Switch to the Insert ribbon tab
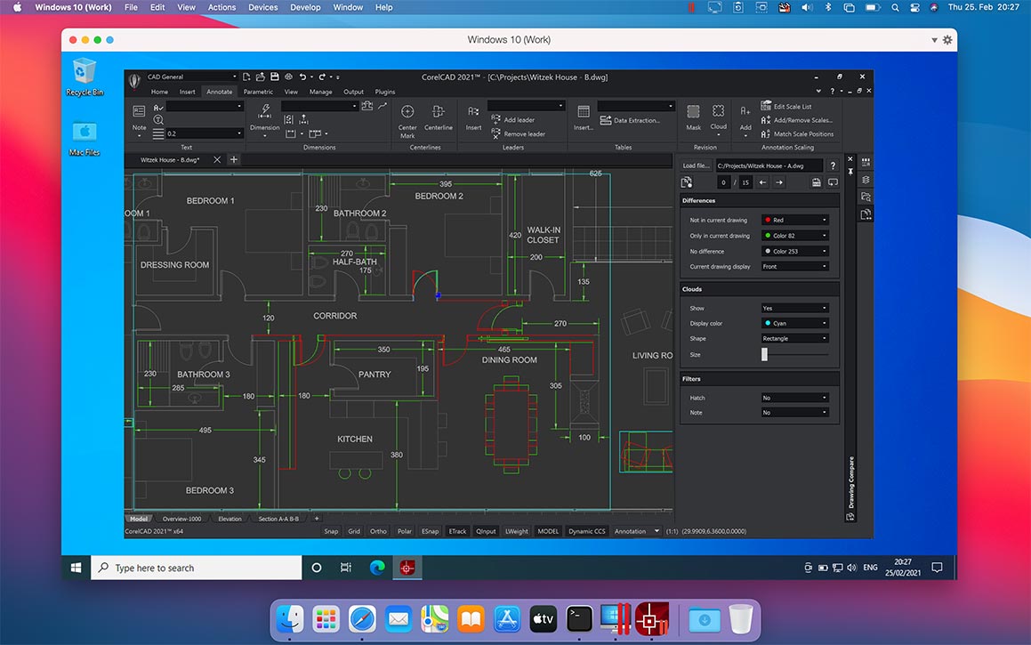1031x645 pixels. (188, 92)
